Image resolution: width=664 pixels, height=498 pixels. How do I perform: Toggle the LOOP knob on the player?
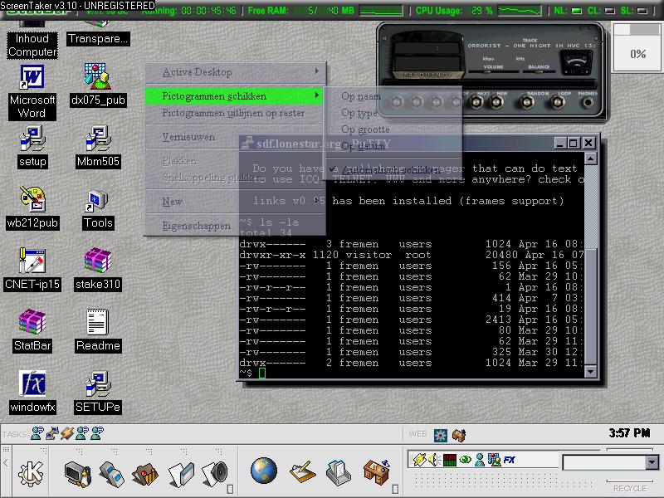(557, 102)
